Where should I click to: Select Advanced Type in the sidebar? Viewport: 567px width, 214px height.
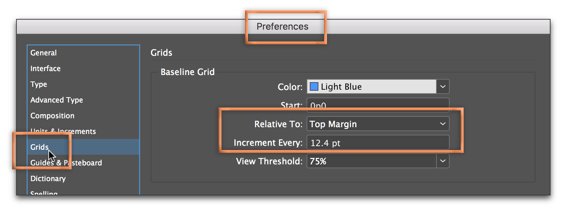pyautogui.click(x=57, y=100)
